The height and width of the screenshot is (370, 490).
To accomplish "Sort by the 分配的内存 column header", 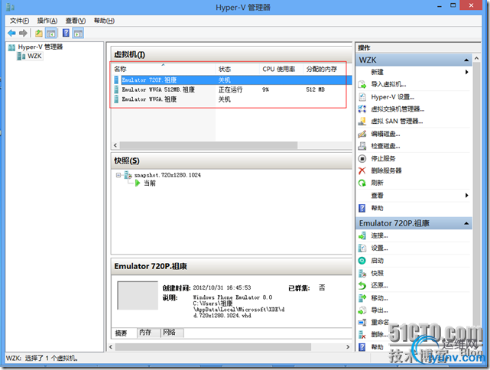I will 325,69.
